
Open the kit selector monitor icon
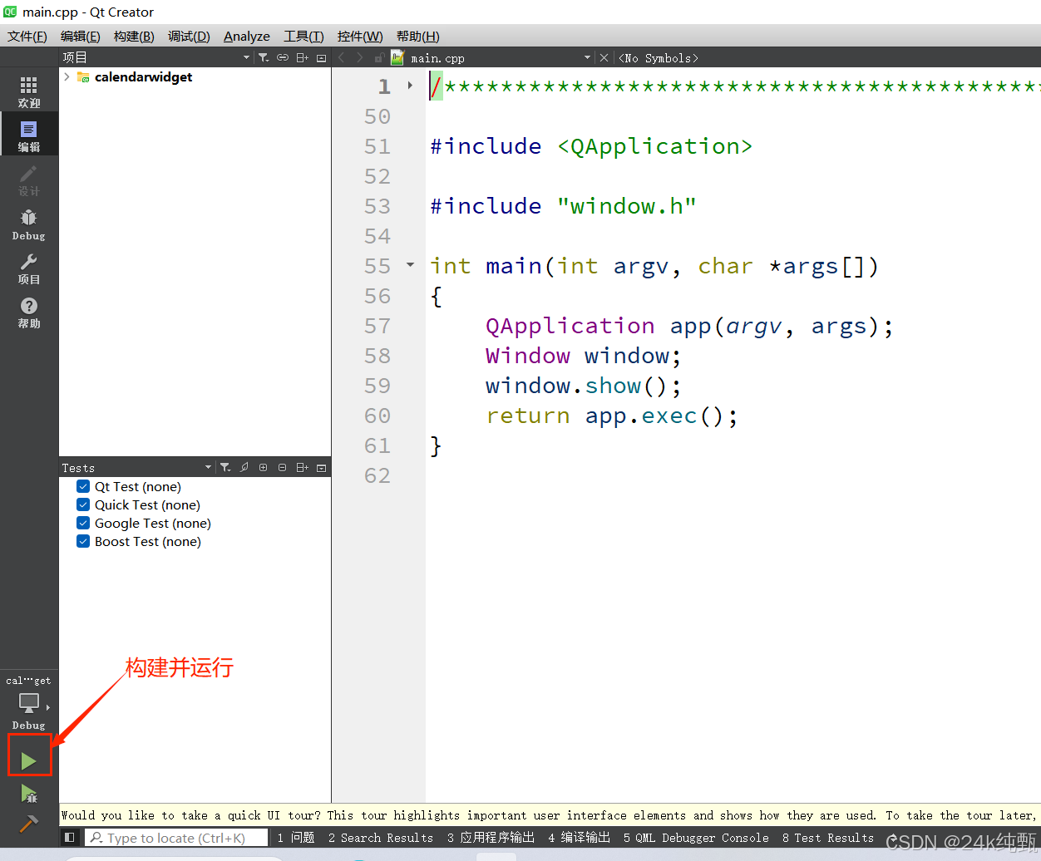point(29,704)
